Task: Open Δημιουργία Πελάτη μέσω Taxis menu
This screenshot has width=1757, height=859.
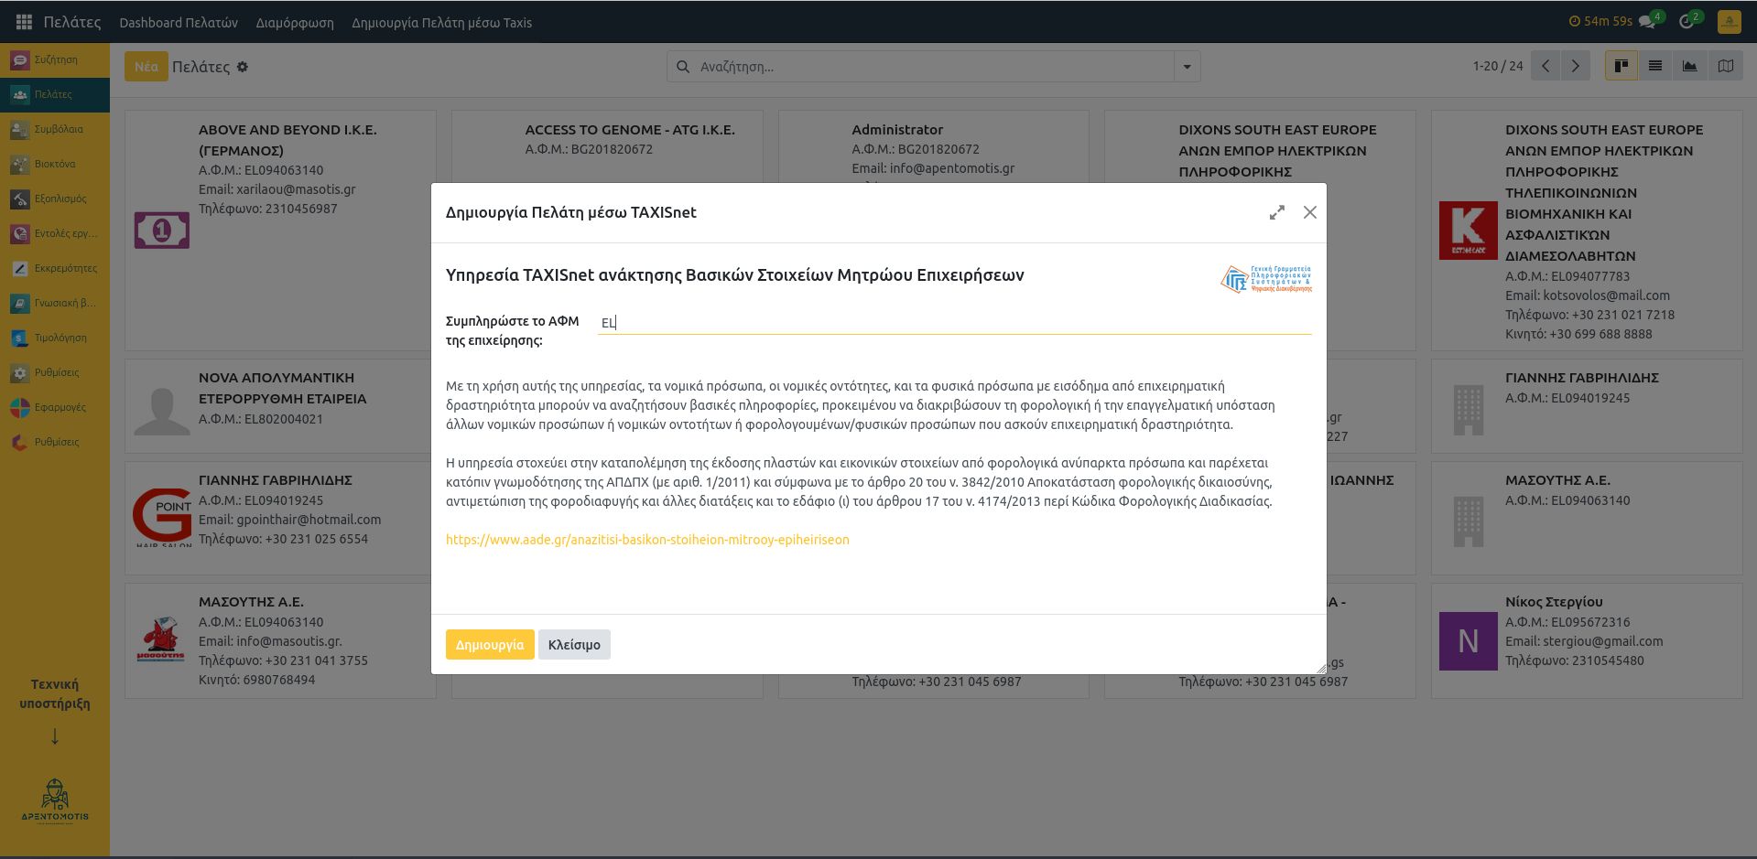Action: click(442, 22)
